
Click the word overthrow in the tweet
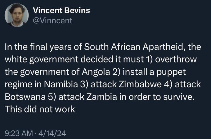(176, 59)
